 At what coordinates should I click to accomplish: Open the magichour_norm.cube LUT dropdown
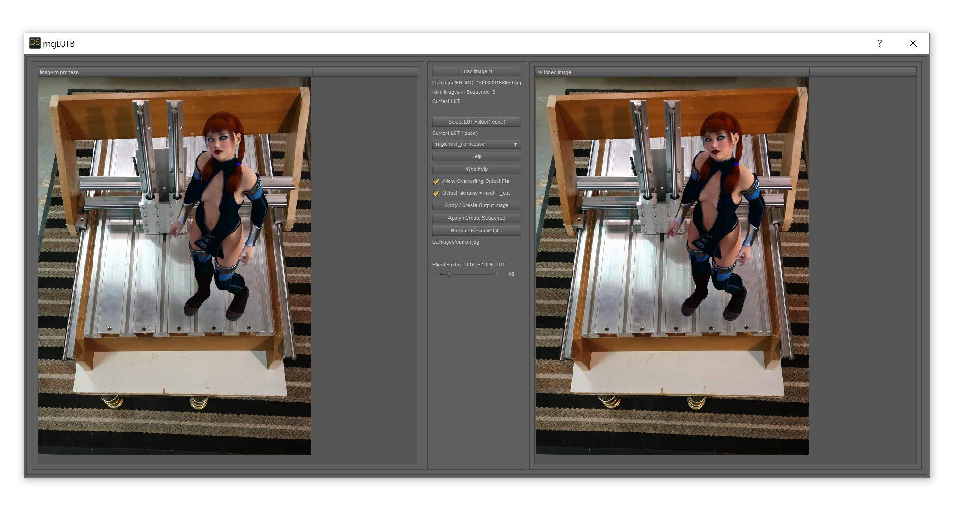pyautogui.click(x=472, y=144)
